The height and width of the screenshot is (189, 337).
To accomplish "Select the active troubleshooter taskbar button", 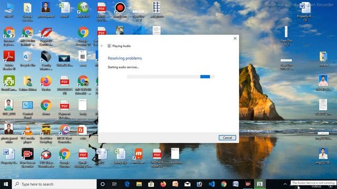I will tap(260, 184).
